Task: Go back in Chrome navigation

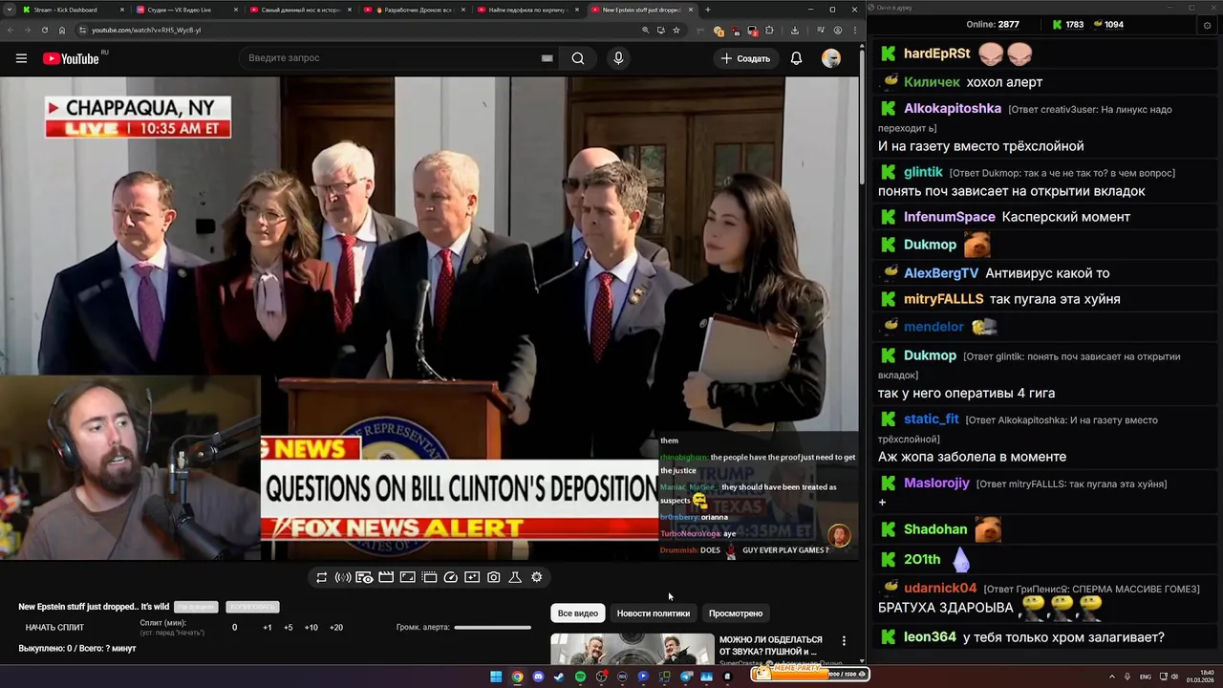Action: coord(10,30)
